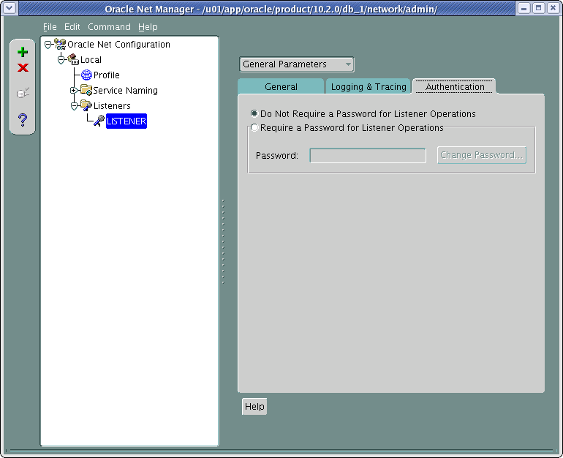The width and height of the screenshot is (563, 458).
Task: Maximize the Oracle Net Manager window
Action: [x=539, y=8]
